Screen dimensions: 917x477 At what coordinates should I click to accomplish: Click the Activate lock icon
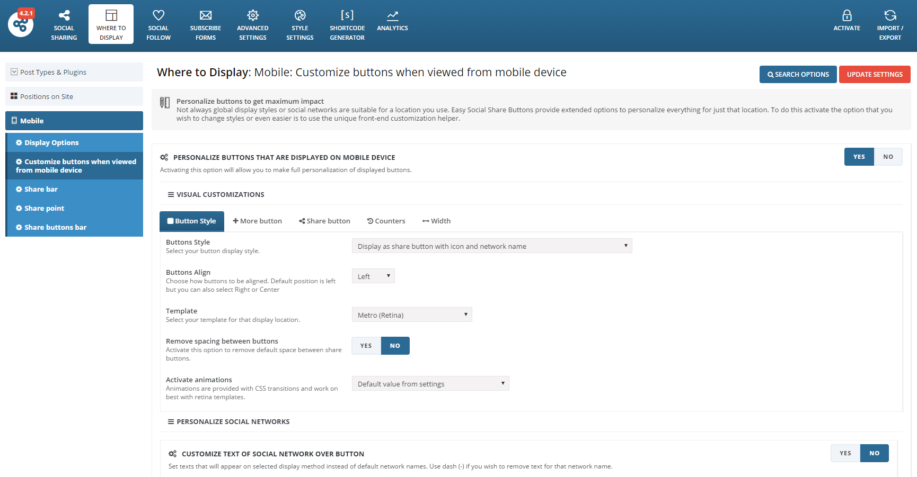click(847, 16)
